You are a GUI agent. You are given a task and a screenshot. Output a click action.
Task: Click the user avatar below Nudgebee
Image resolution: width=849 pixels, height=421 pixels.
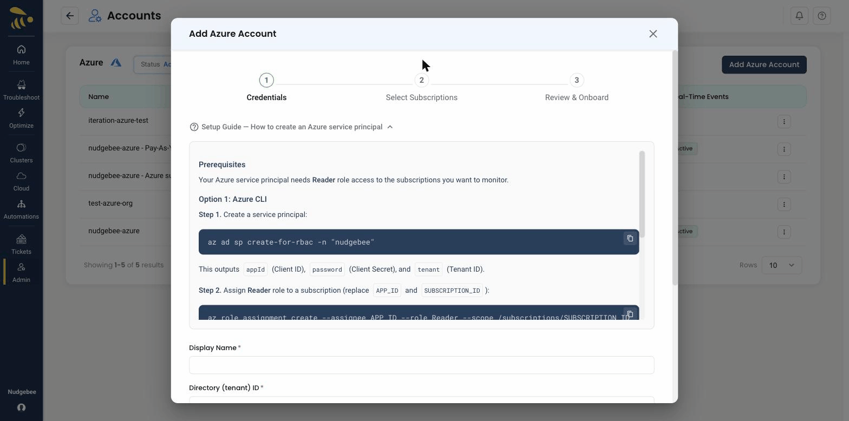tap(21, 407)
